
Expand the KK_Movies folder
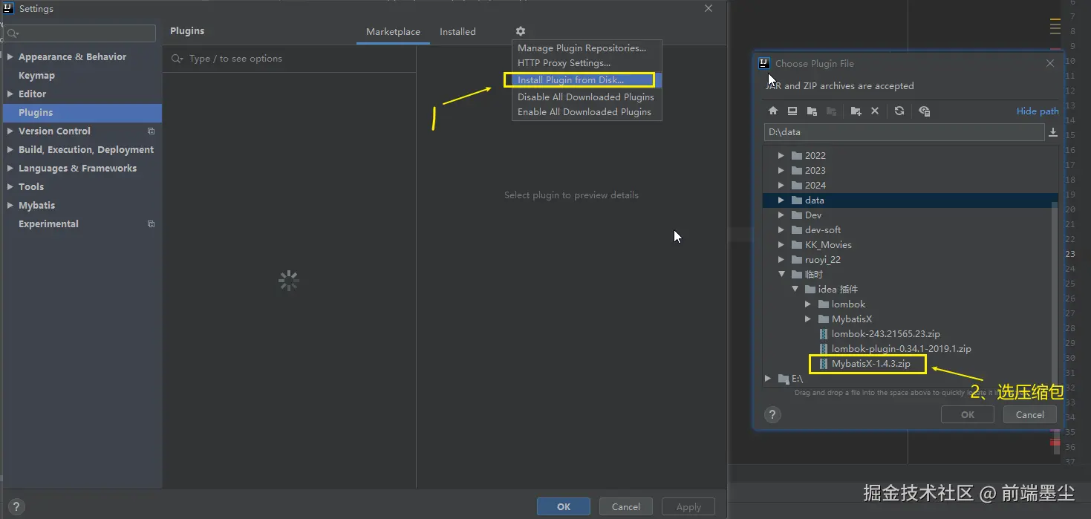pyautogui.click(x=781, y=245)
